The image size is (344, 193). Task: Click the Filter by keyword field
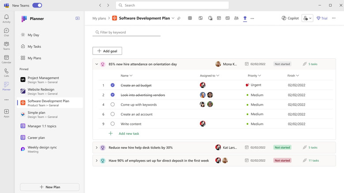(128, 32)
